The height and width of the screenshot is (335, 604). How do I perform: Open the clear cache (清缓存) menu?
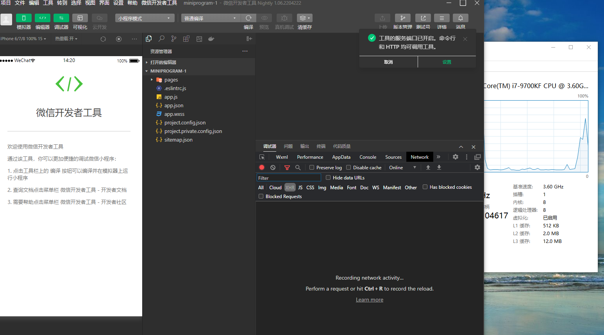point(305,18)
